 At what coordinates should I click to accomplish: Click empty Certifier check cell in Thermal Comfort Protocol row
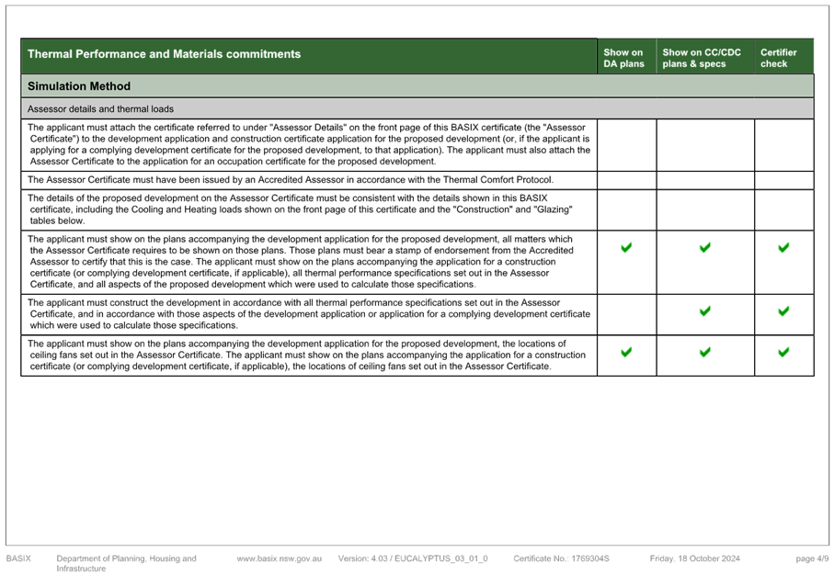[784, 180]
